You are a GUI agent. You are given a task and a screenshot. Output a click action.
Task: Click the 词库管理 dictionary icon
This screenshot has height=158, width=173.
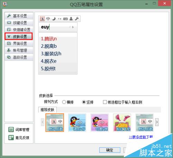coord(11,130)
